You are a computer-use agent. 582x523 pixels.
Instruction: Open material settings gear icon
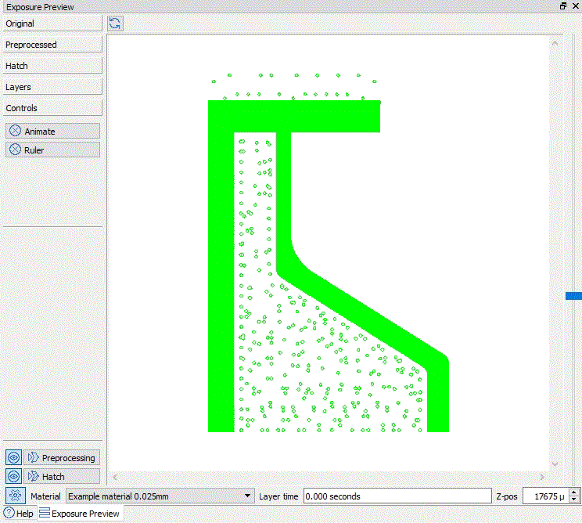(x=15, y=496)
